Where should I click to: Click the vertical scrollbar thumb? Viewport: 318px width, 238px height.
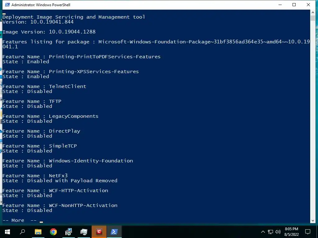(x=313, y=18)
